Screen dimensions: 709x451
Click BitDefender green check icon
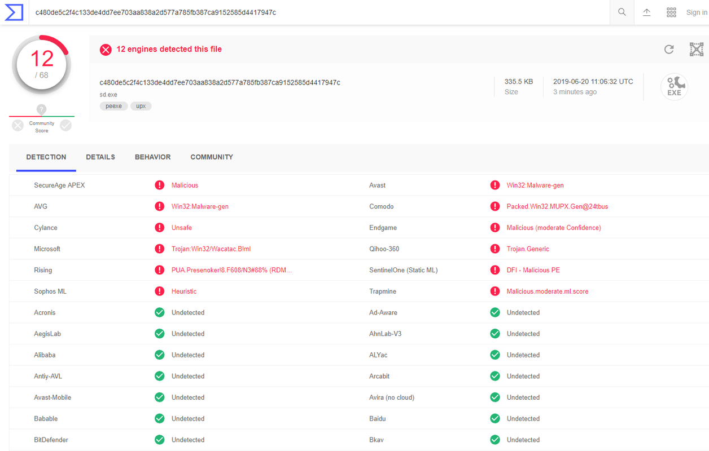160,440
